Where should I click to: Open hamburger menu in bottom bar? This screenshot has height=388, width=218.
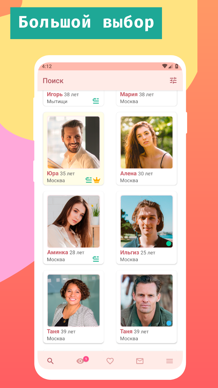170,361
